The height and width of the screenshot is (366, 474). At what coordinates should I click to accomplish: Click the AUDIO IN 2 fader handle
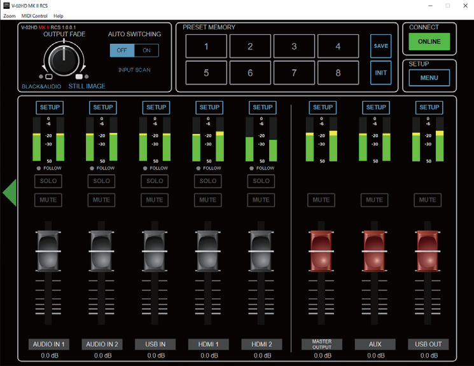click(101, 251)
